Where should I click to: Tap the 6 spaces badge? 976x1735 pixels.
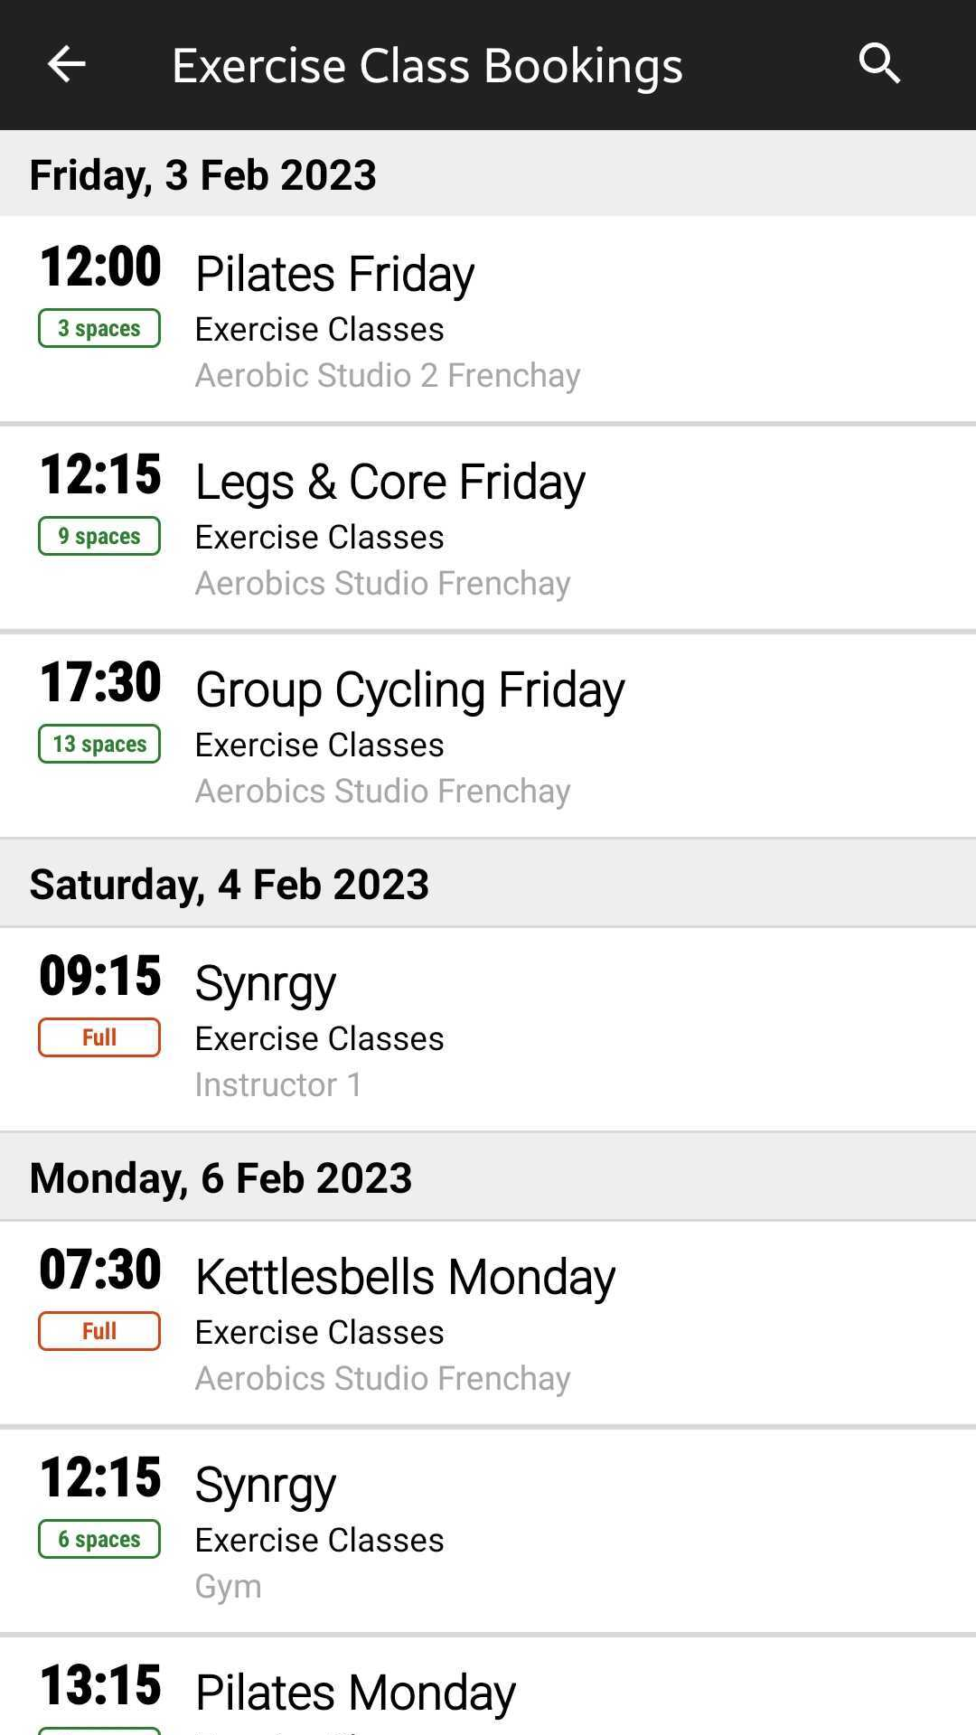click(99, 1539)
